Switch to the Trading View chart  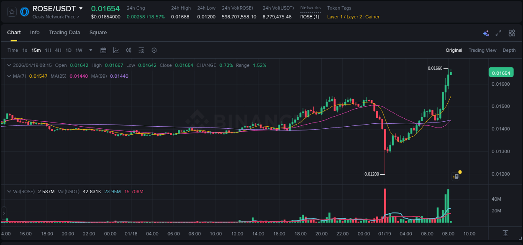click(x=482, y=50)
